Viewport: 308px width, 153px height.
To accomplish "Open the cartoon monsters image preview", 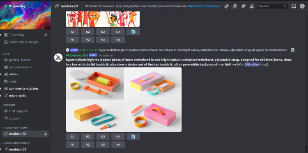I will pos(103,19).
